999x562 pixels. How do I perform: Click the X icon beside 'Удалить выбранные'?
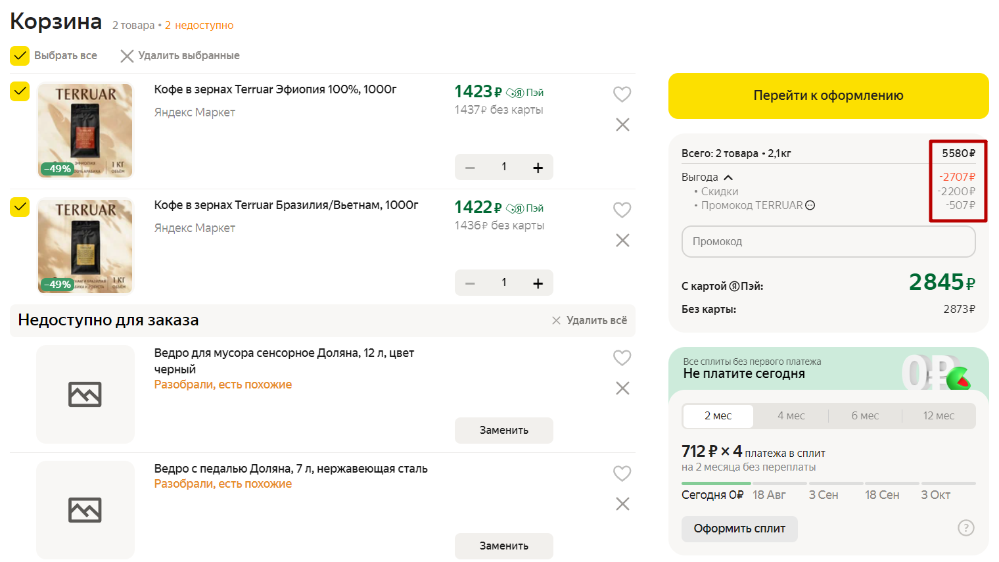click(x=127, y=56)
